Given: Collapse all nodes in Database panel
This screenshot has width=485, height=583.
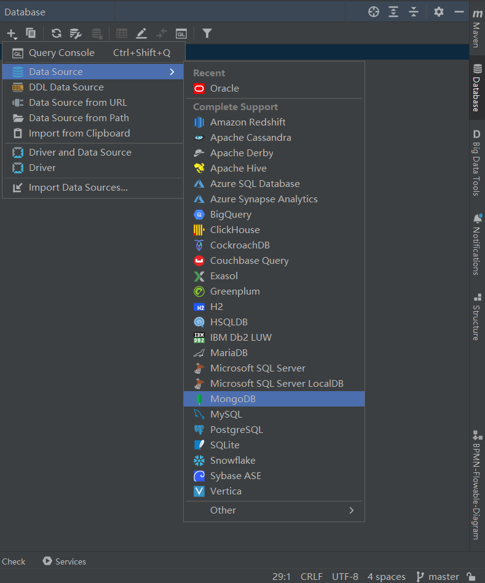Looking at the screenshot, I should (414, 12).
